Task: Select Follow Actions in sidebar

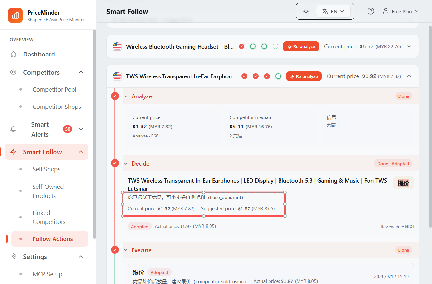Action: [x=50, y=239]
